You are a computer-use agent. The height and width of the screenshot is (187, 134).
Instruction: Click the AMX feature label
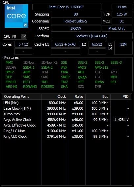click(x=114, y=72)
